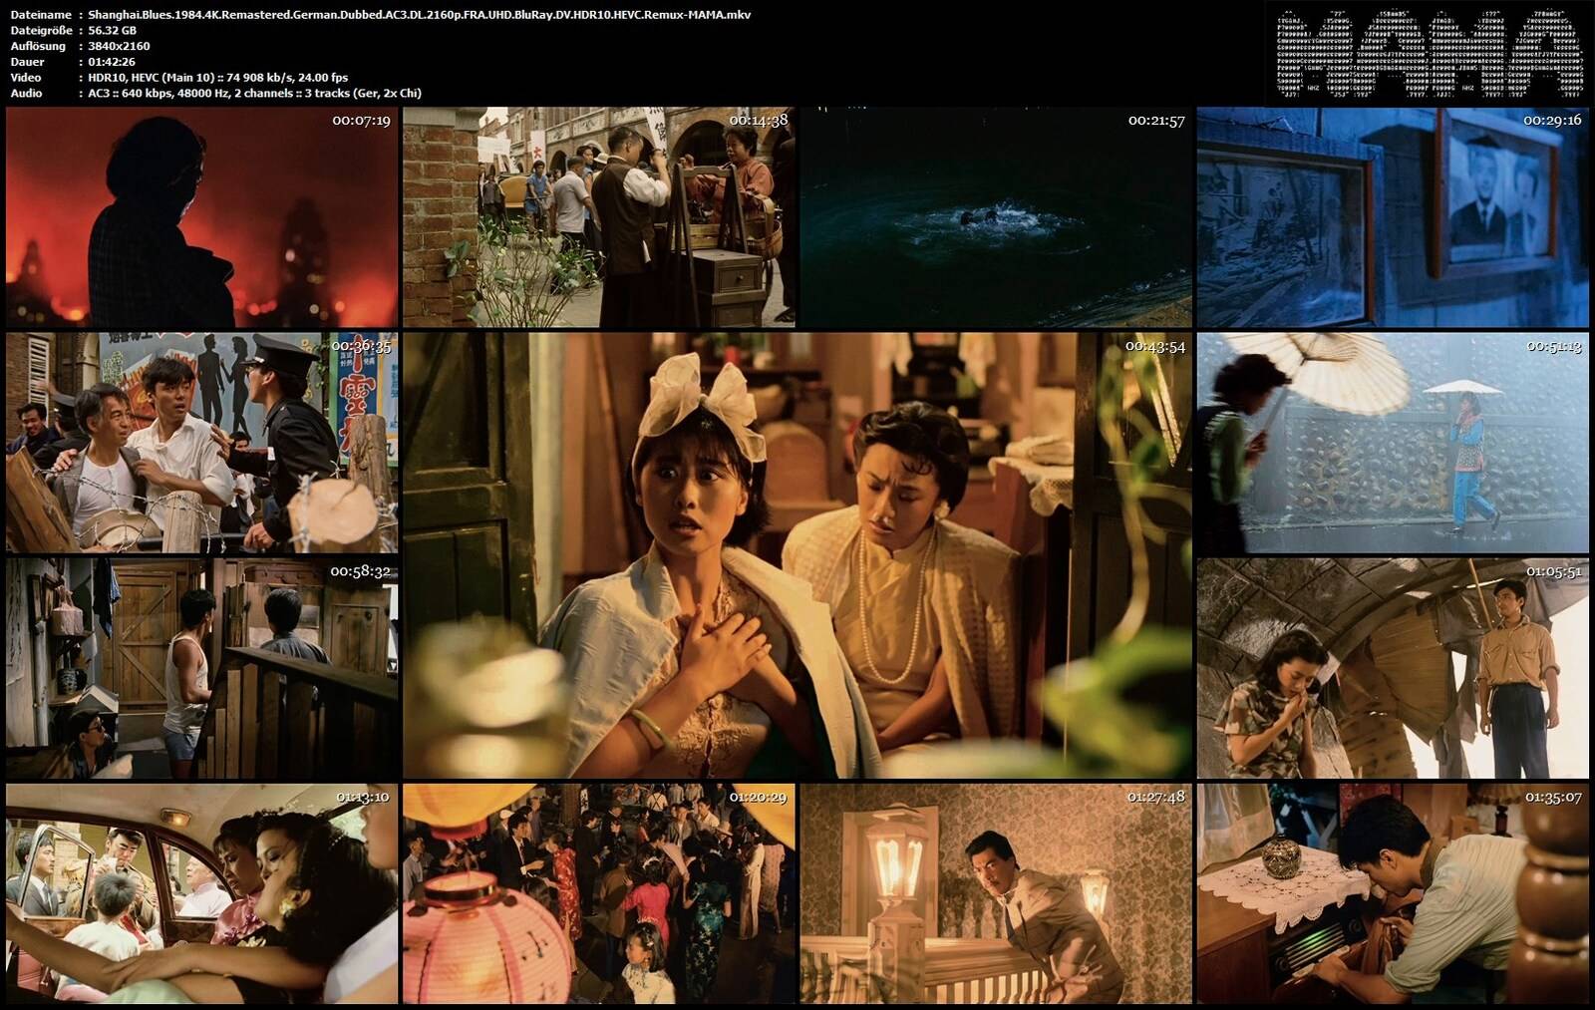Click the 00:43:54 timestamp on center image
This screenshot has width=1595, height=1010.
pyautogui.click(x=1155, y=346)
